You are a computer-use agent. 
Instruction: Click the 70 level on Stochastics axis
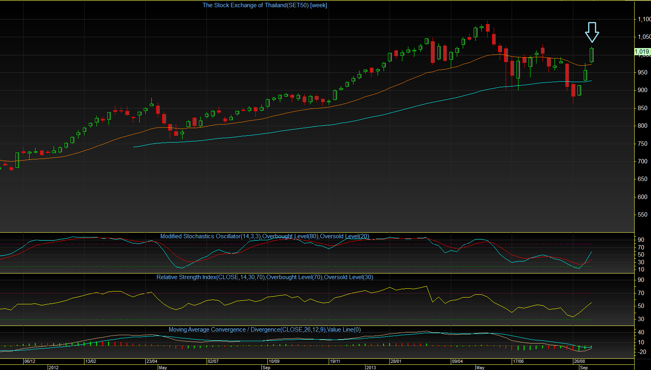(641, 247)
